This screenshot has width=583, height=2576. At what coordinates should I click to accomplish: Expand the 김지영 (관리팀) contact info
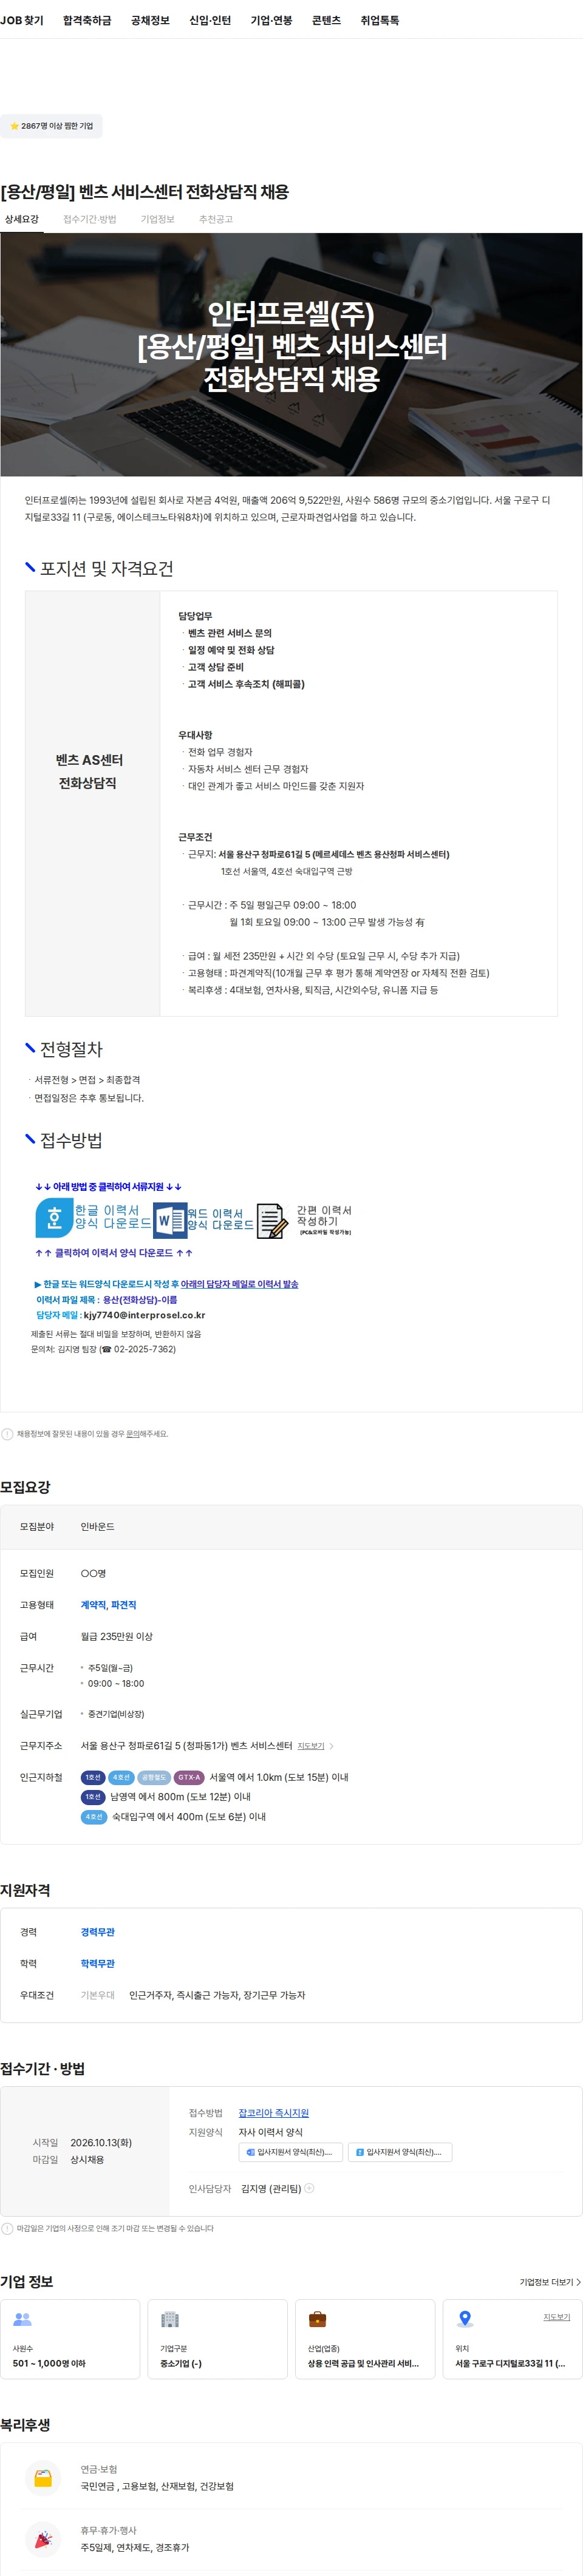309,2188
